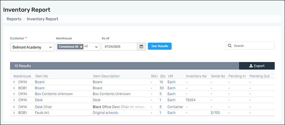Click the Qty column header
This screenshot has width=285, height=125.
[163, 76]
